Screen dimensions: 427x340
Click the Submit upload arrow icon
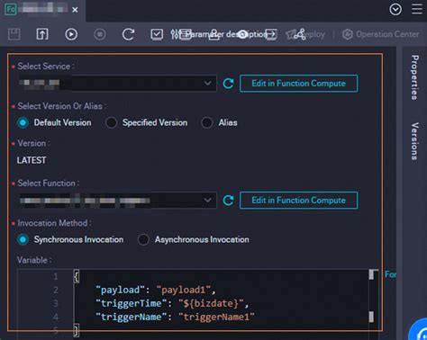click(42, 34)
